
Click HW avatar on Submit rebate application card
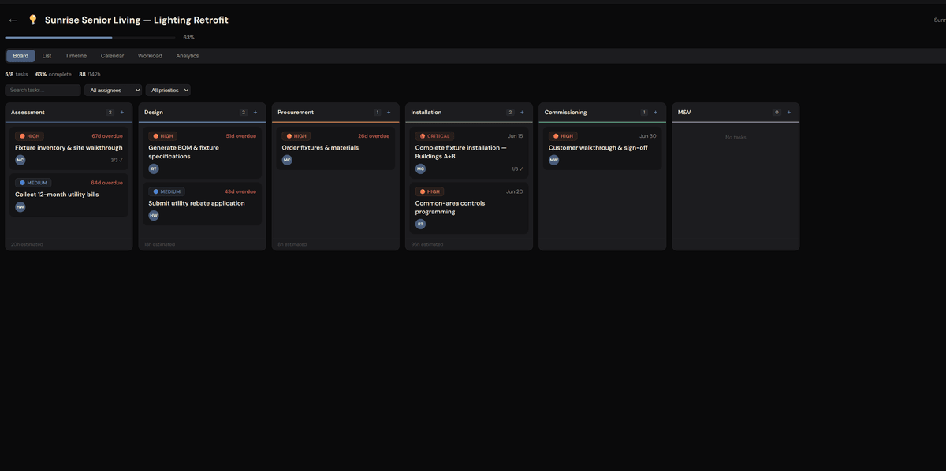(154, 216)
